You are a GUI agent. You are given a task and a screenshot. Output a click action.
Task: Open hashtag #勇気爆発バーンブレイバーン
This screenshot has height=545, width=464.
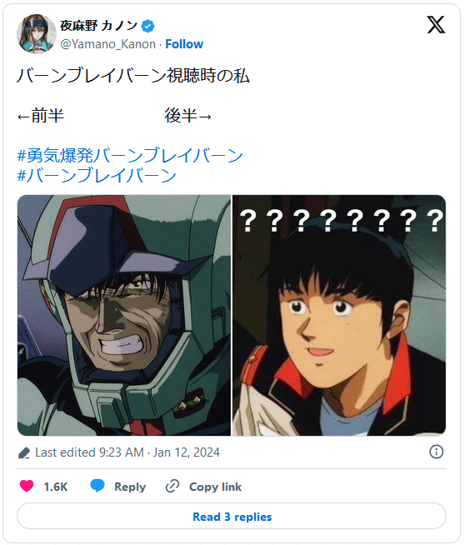point(130,155)
